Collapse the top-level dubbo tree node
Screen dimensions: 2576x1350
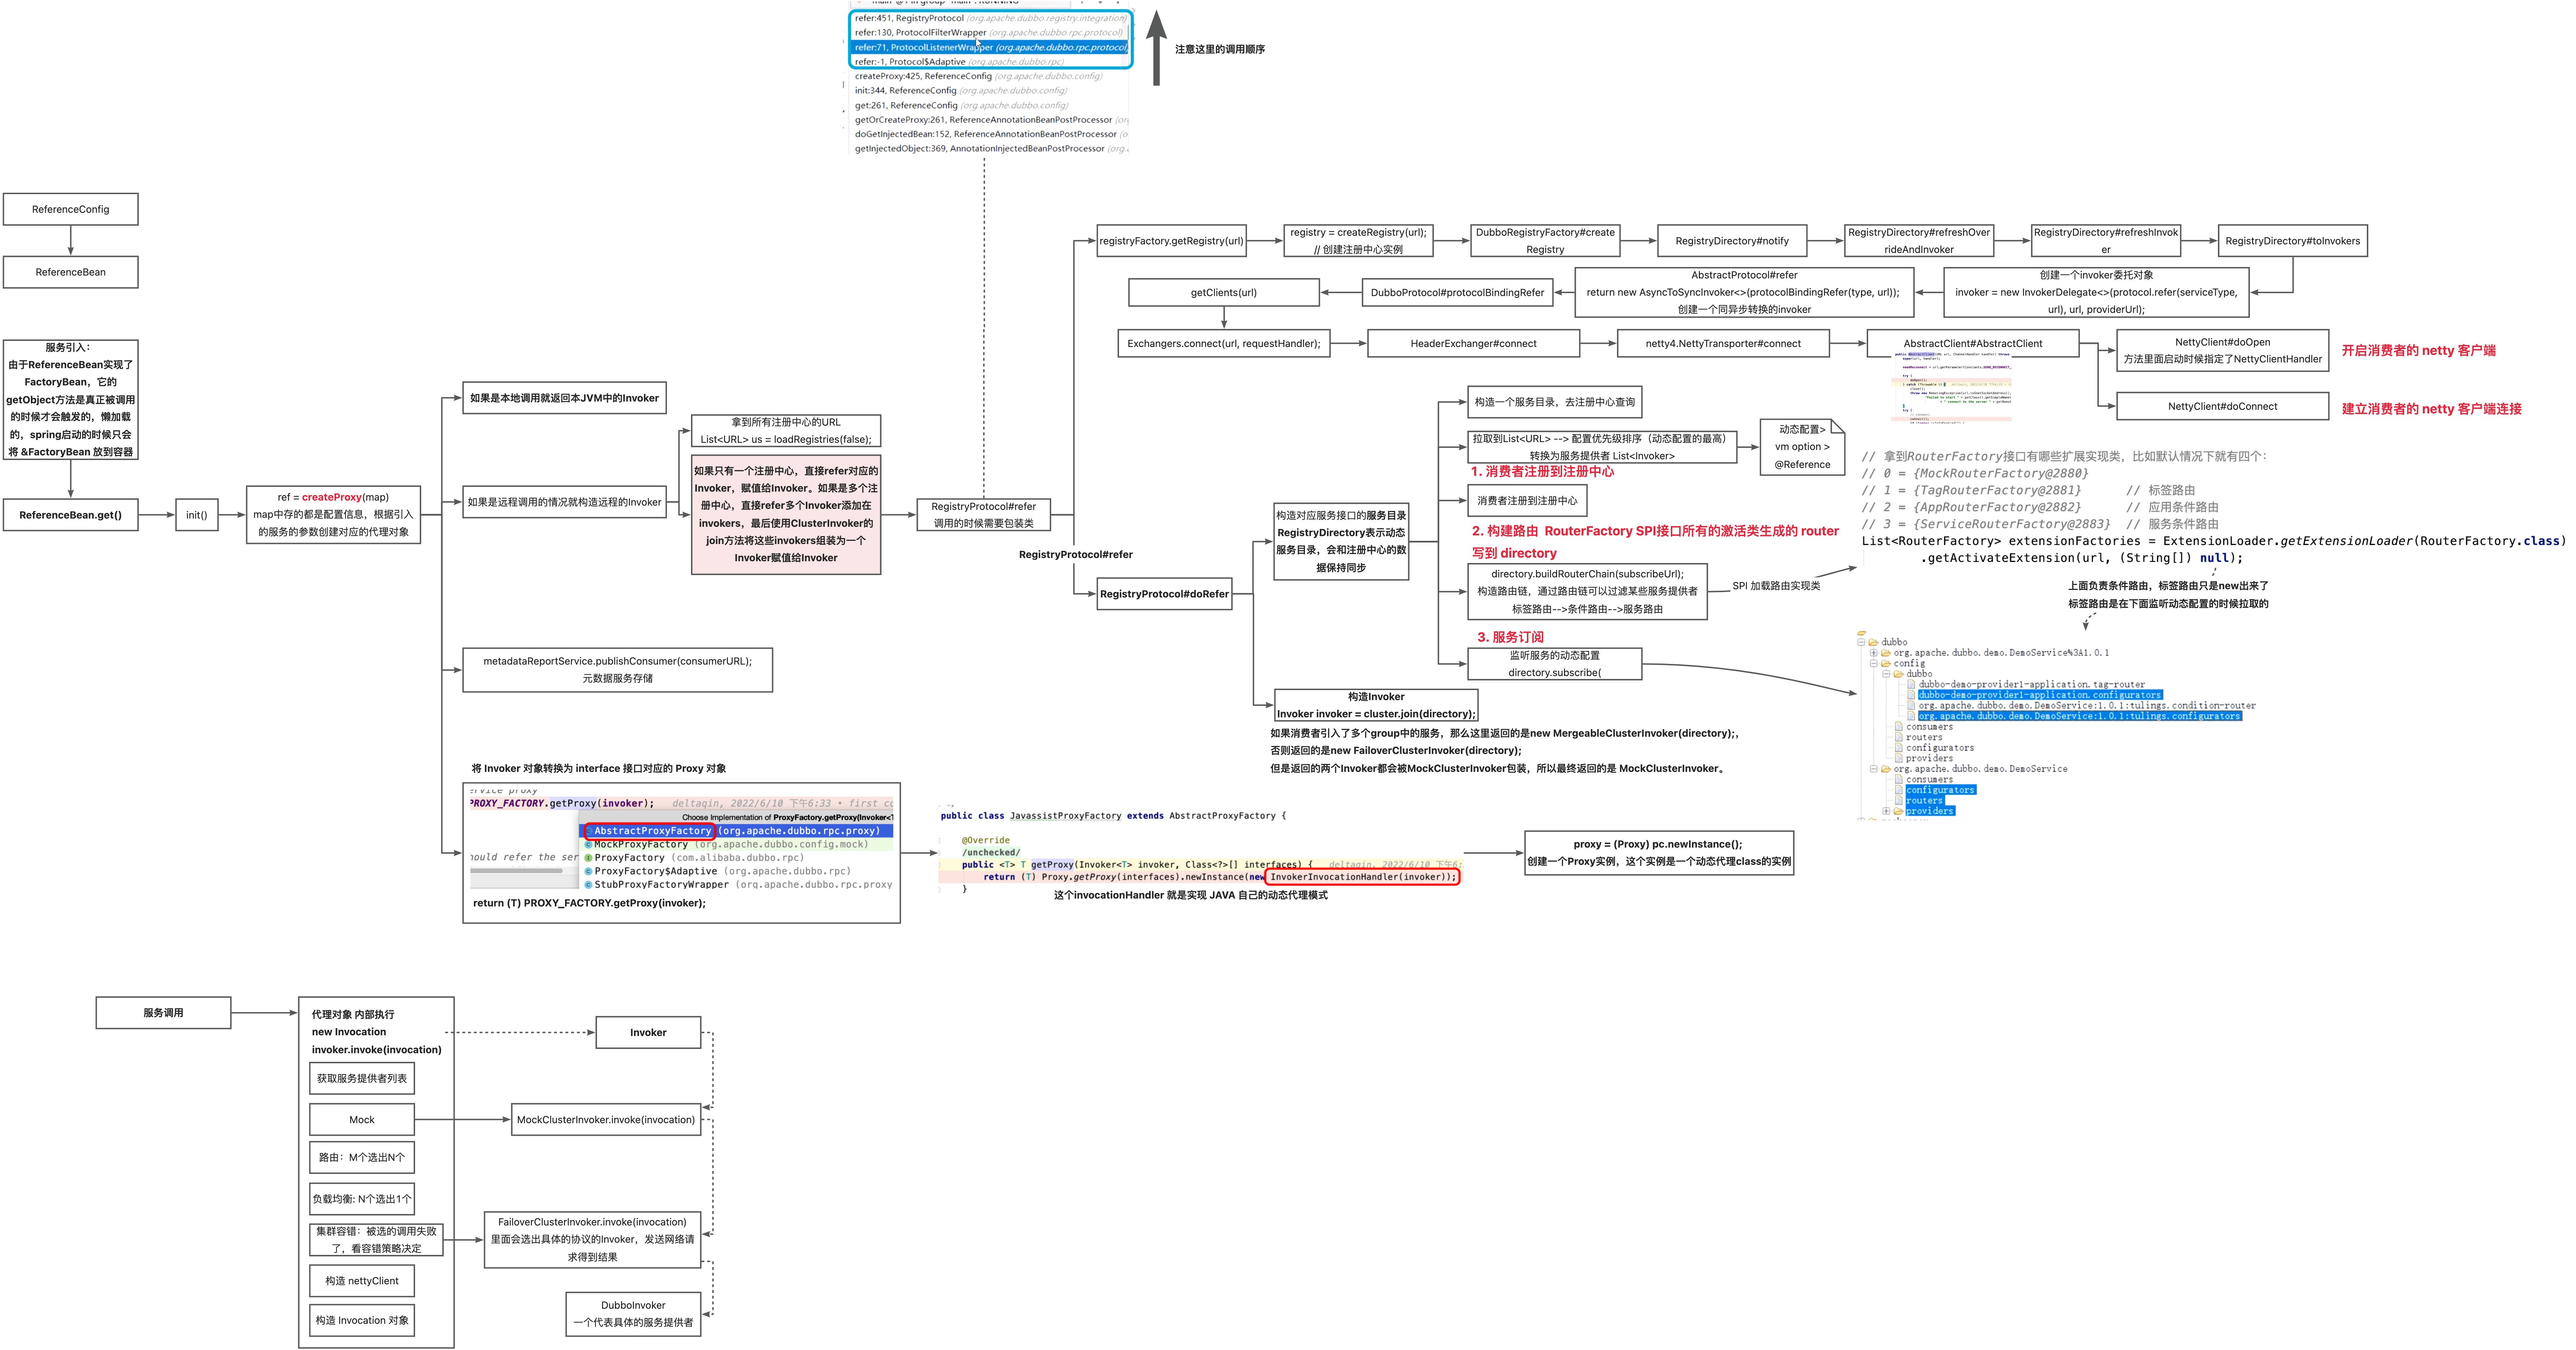coord(1861,642)
